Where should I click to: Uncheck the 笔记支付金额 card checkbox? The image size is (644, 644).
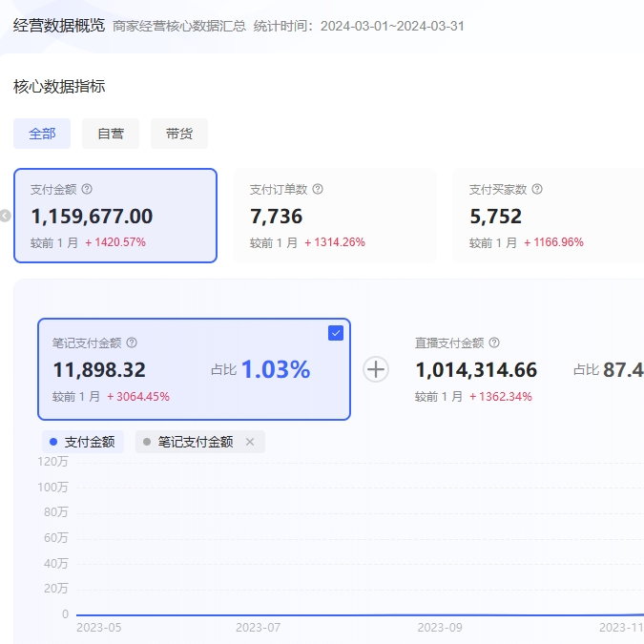tap(336, 333)
